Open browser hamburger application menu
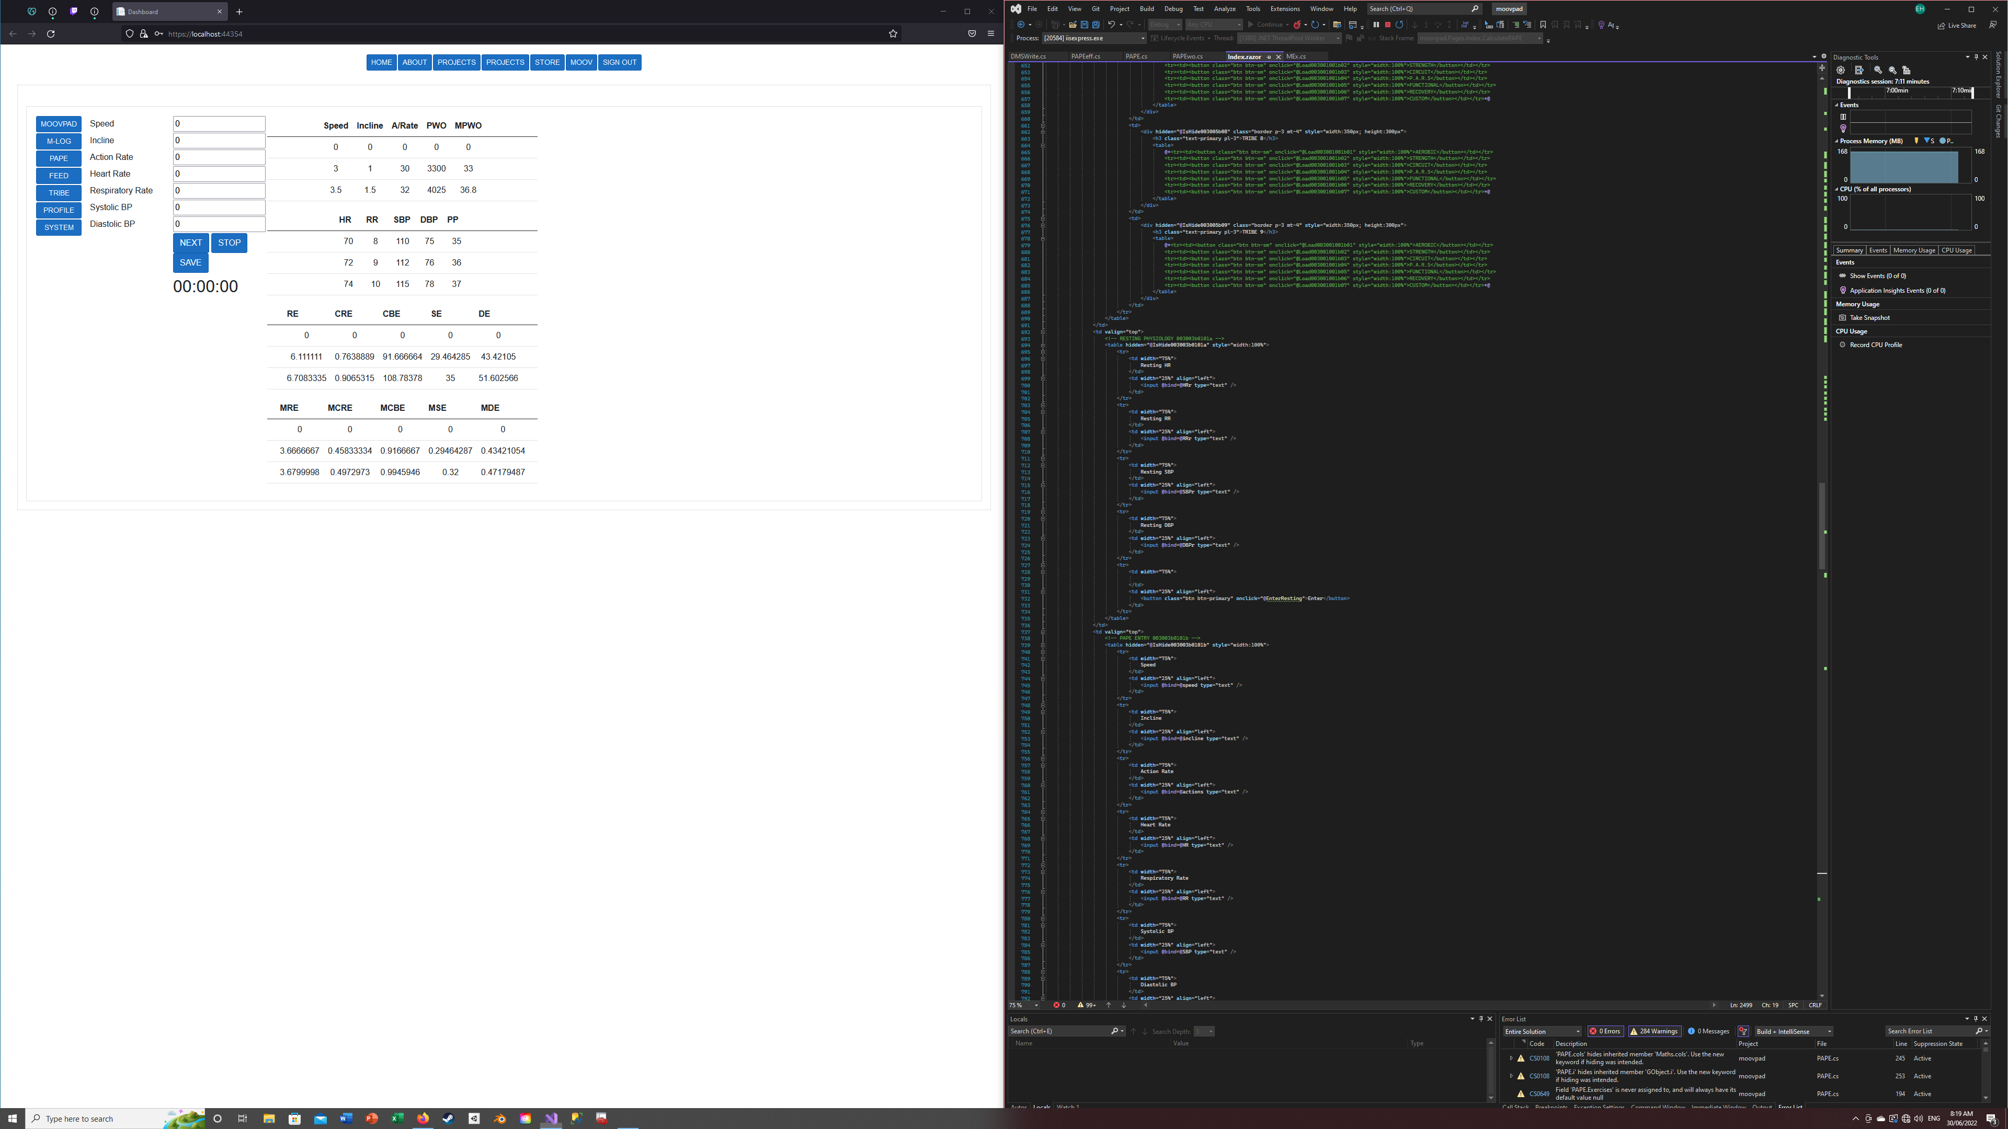The image size is (2008, 1129). click(991, 33)
